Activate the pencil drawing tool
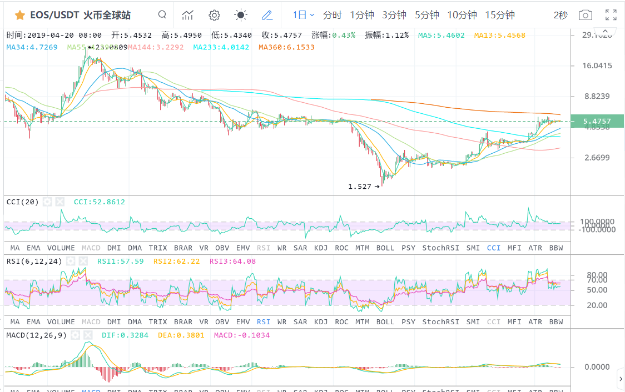The image size is (625, 392). pos(267,15)
